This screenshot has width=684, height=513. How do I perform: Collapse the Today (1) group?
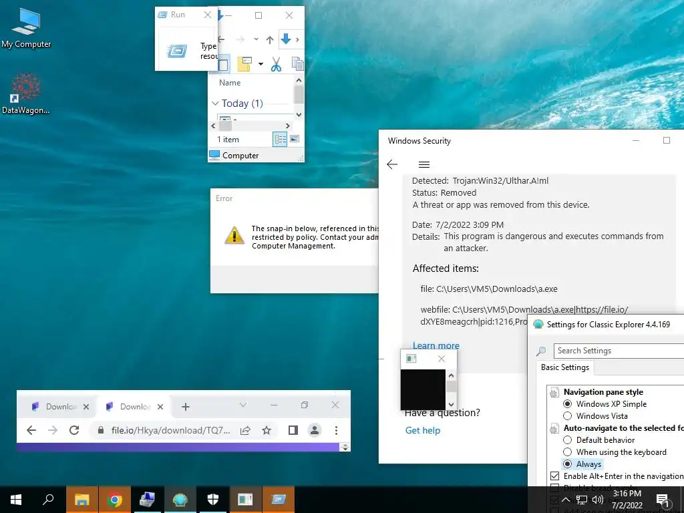tap(214, 104)
